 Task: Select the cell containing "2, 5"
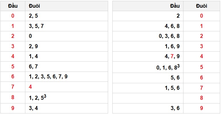(33, 16)
